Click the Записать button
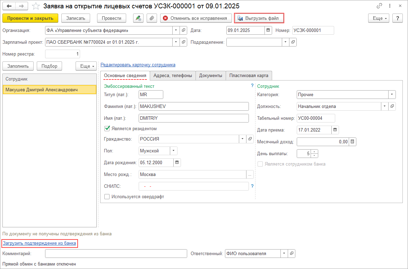The image size is (408, 269). [76, 18]
